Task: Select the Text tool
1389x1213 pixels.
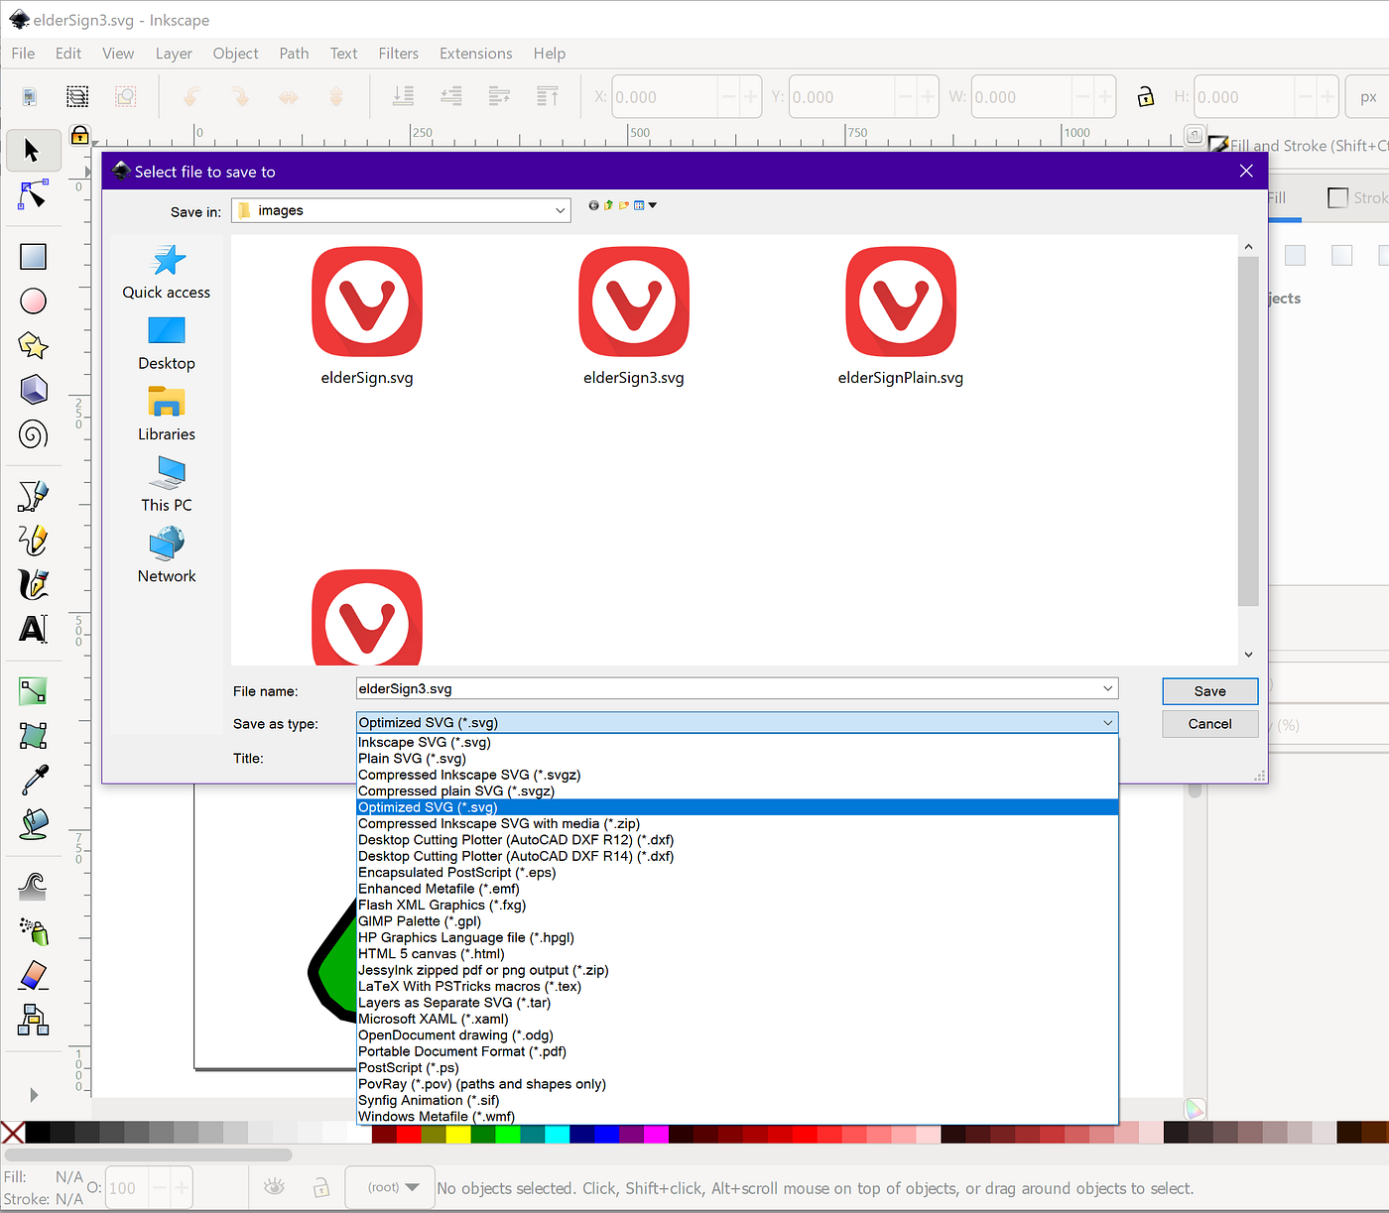Action: click(33, 629)
